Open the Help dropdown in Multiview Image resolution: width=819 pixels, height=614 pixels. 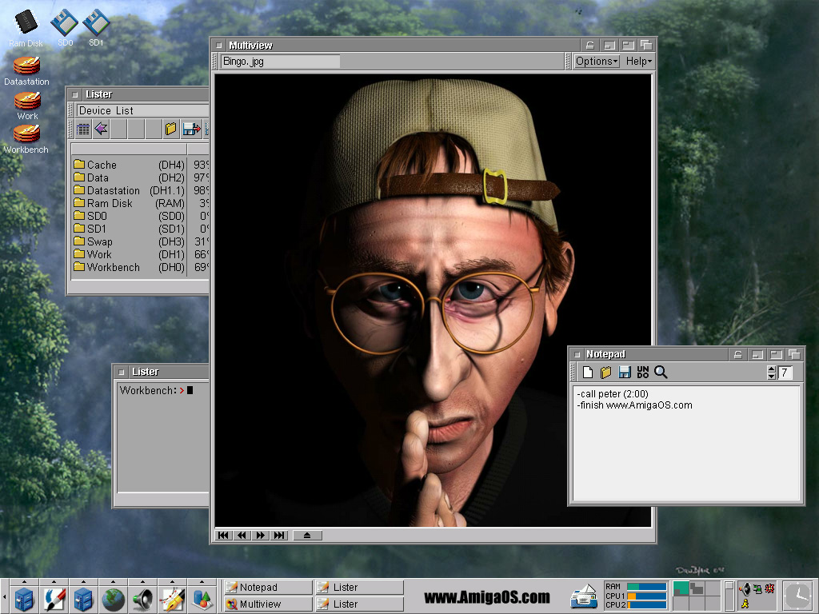point(638,62)
